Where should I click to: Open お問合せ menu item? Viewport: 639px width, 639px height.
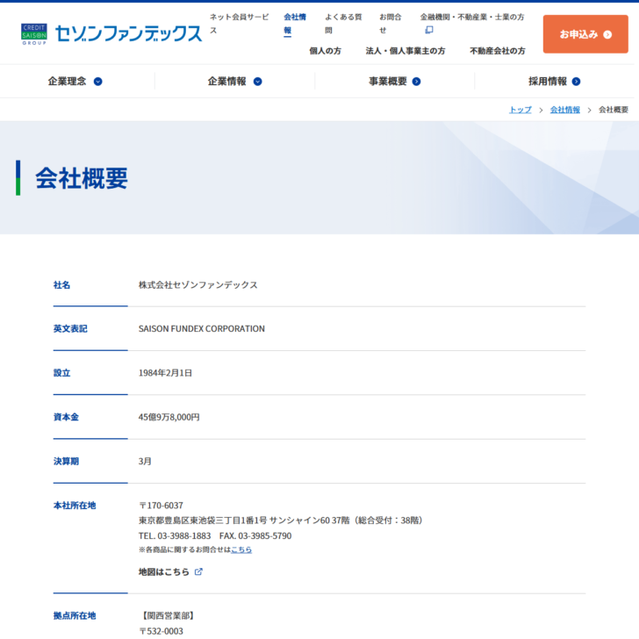391,24
